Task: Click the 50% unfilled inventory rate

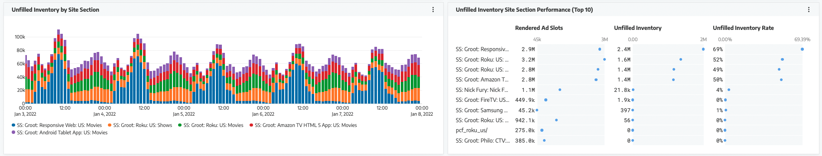Action: (718, 80)
